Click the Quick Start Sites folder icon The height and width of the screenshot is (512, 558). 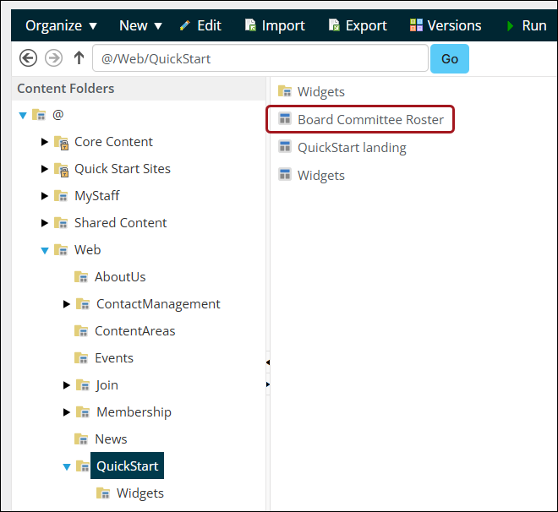point(61,169)
